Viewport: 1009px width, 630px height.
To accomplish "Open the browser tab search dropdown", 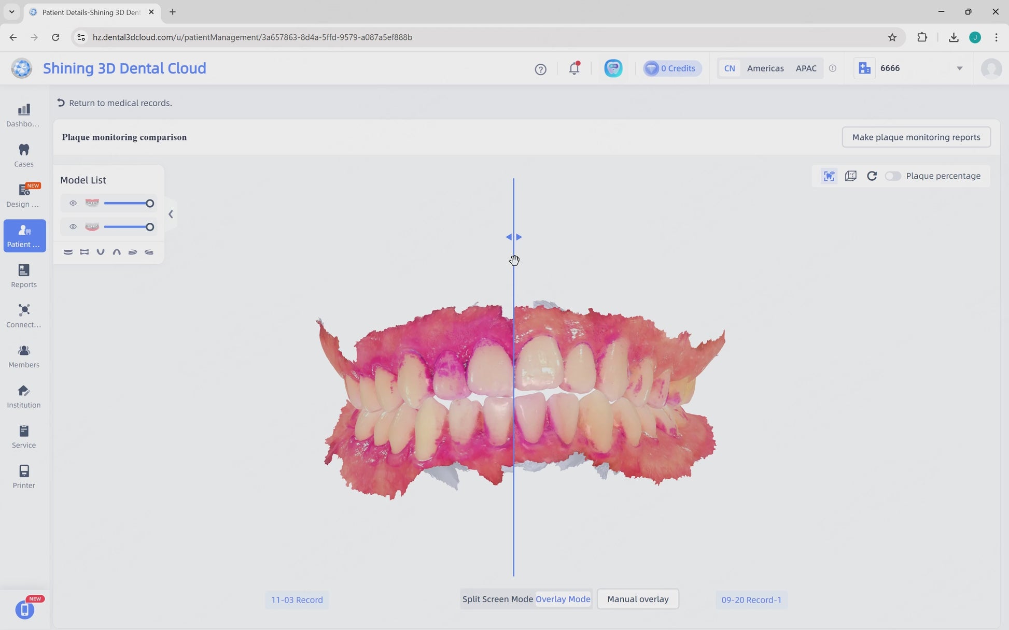I will (x=11, y=11).
